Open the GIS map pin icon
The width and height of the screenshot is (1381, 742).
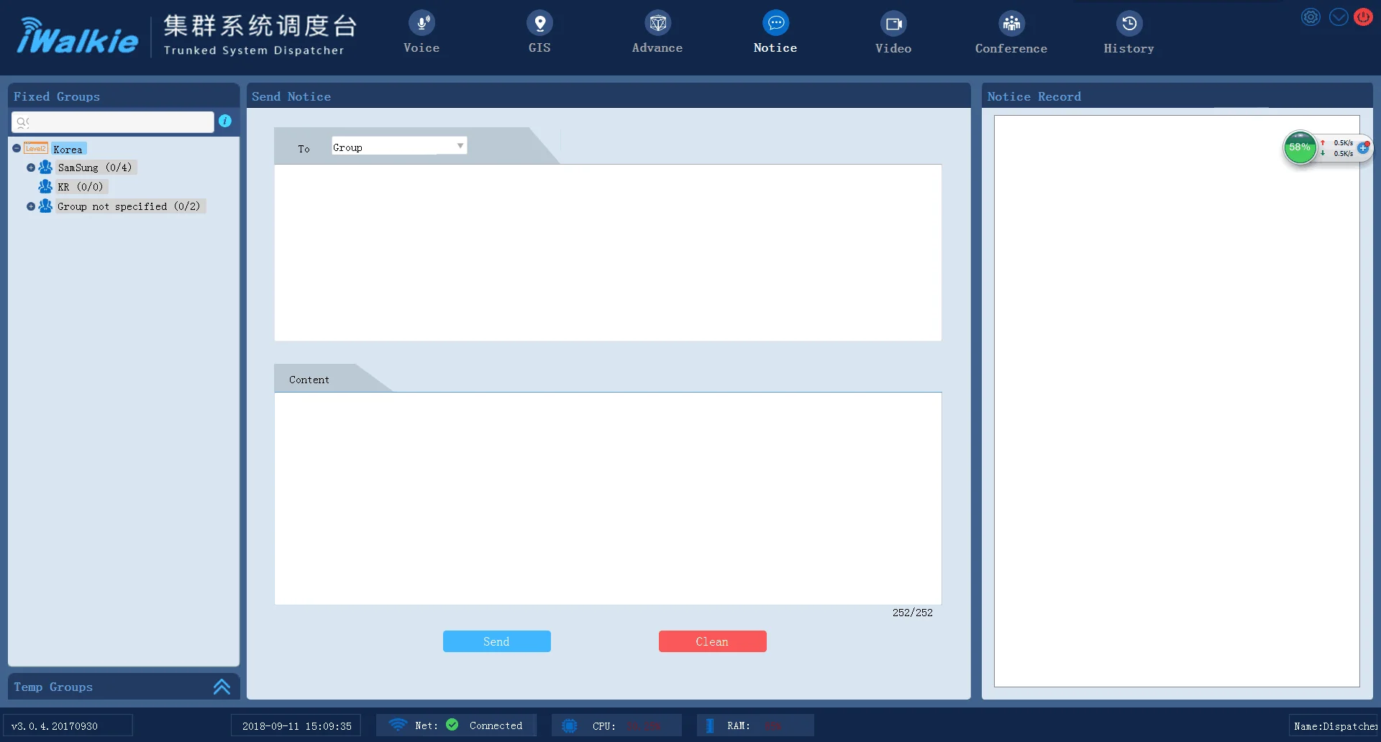(x=539, y=24)
